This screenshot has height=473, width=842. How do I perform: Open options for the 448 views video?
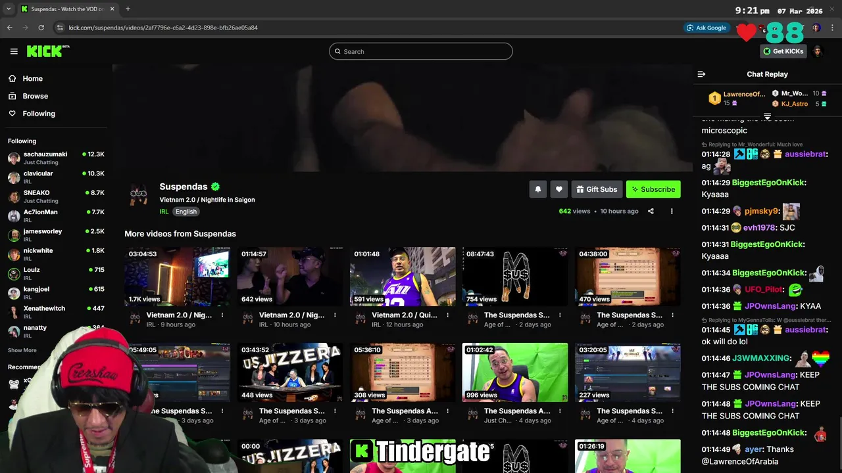[x=335, y=411]
